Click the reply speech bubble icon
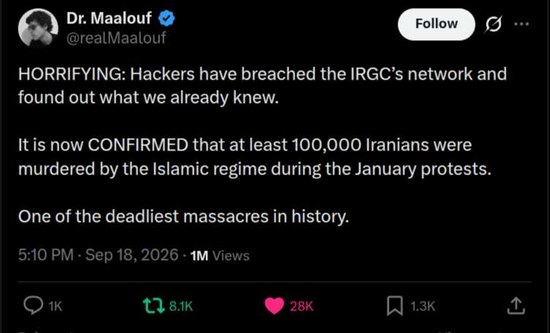 click(34, 305)
